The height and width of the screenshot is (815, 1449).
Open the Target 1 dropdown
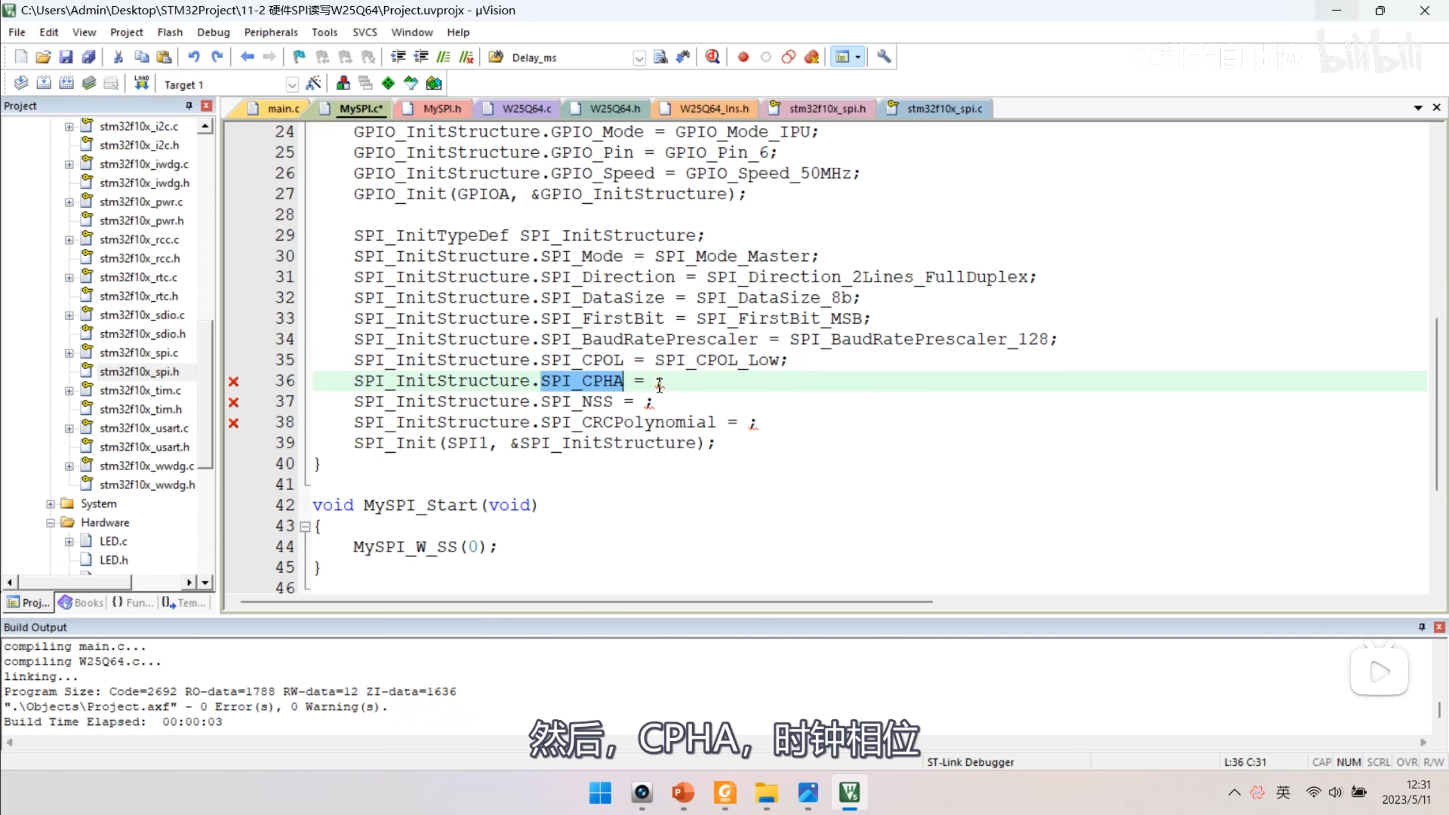click(292, 85)
